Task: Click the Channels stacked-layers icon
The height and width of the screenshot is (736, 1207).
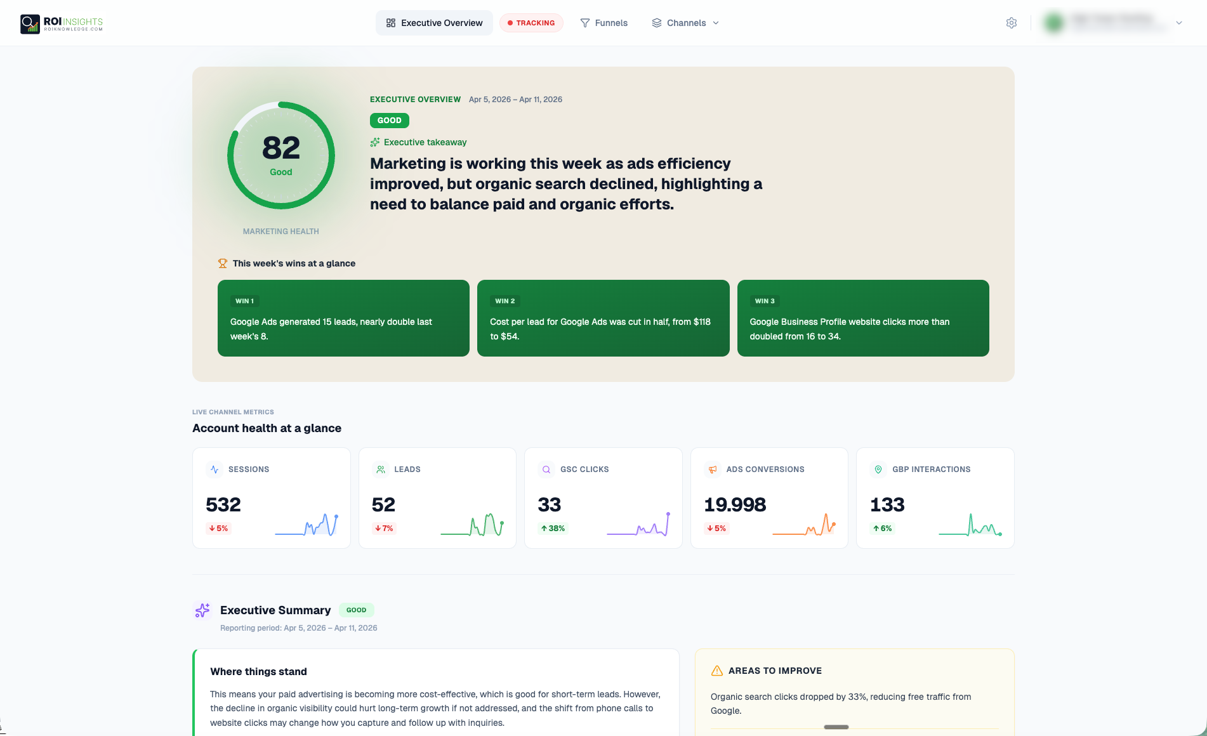Action: coord(656,23)
